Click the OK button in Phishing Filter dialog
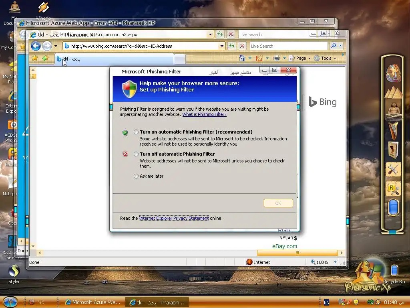 click(278, 203)
